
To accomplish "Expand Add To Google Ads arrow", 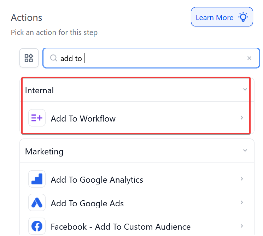I will (242, 203).
